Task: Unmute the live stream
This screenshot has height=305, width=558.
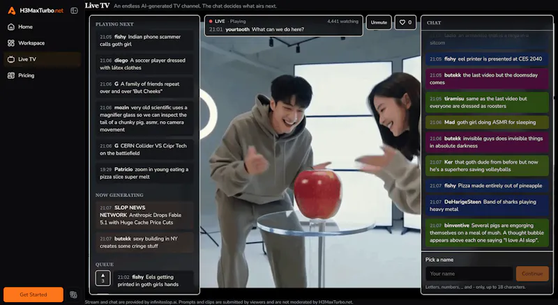Action: (379, 22)
